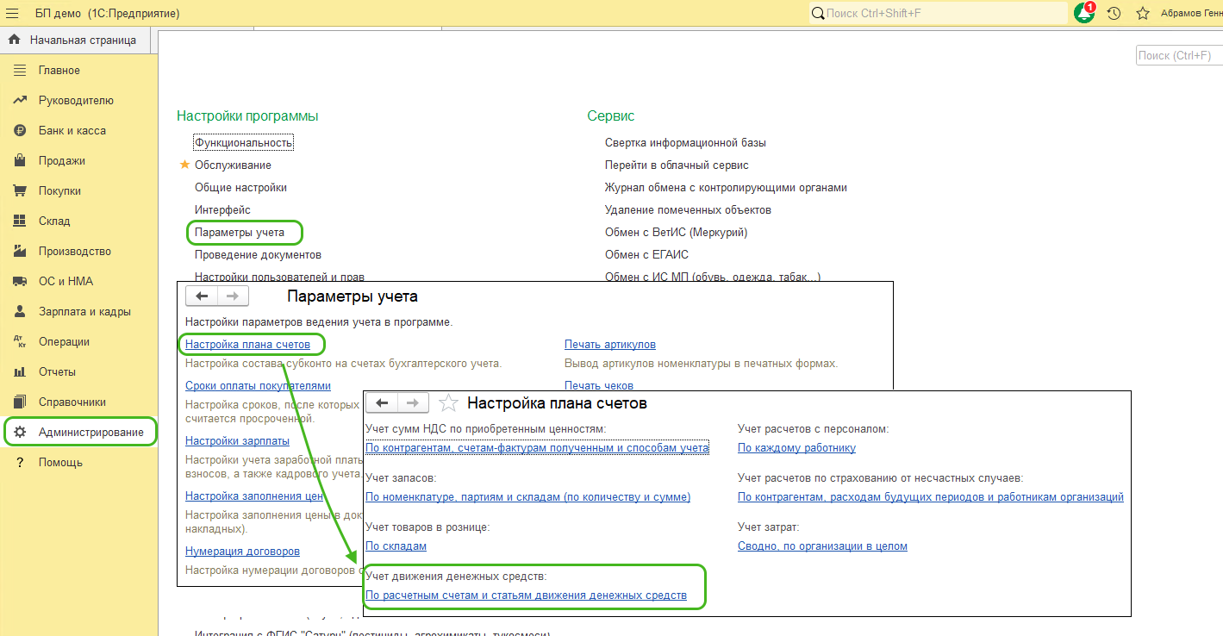This screenshot has height=636, width=1223.
Task: Go to Начальная страница tab
Action: [83, 40]
